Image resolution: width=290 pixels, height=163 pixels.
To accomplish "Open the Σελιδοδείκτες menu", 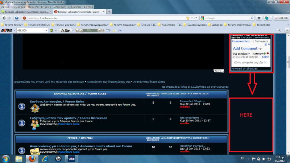I will coord(61,7).
